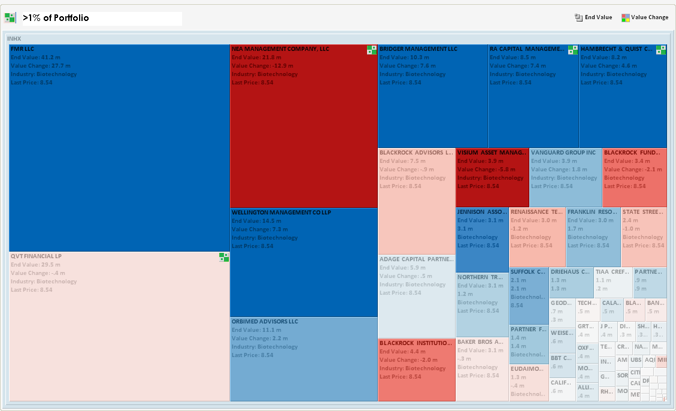Click the End Value size legend icon
The image size is (676, 411).
[x=578, y=18]
